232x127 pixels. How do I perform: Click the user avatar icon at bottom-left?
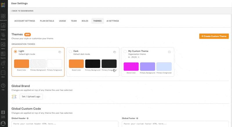pos(3,124)
